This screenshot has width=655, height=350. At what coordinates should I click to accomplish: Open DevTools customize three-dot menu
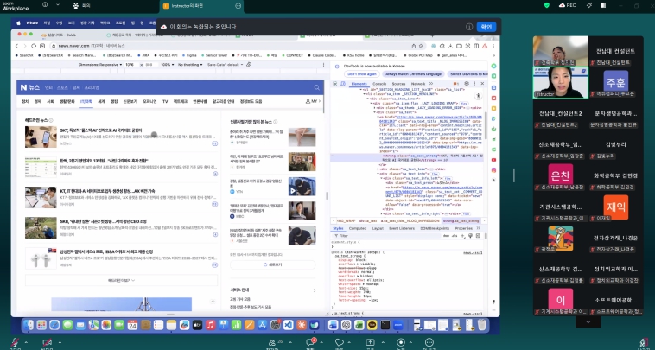474,84
